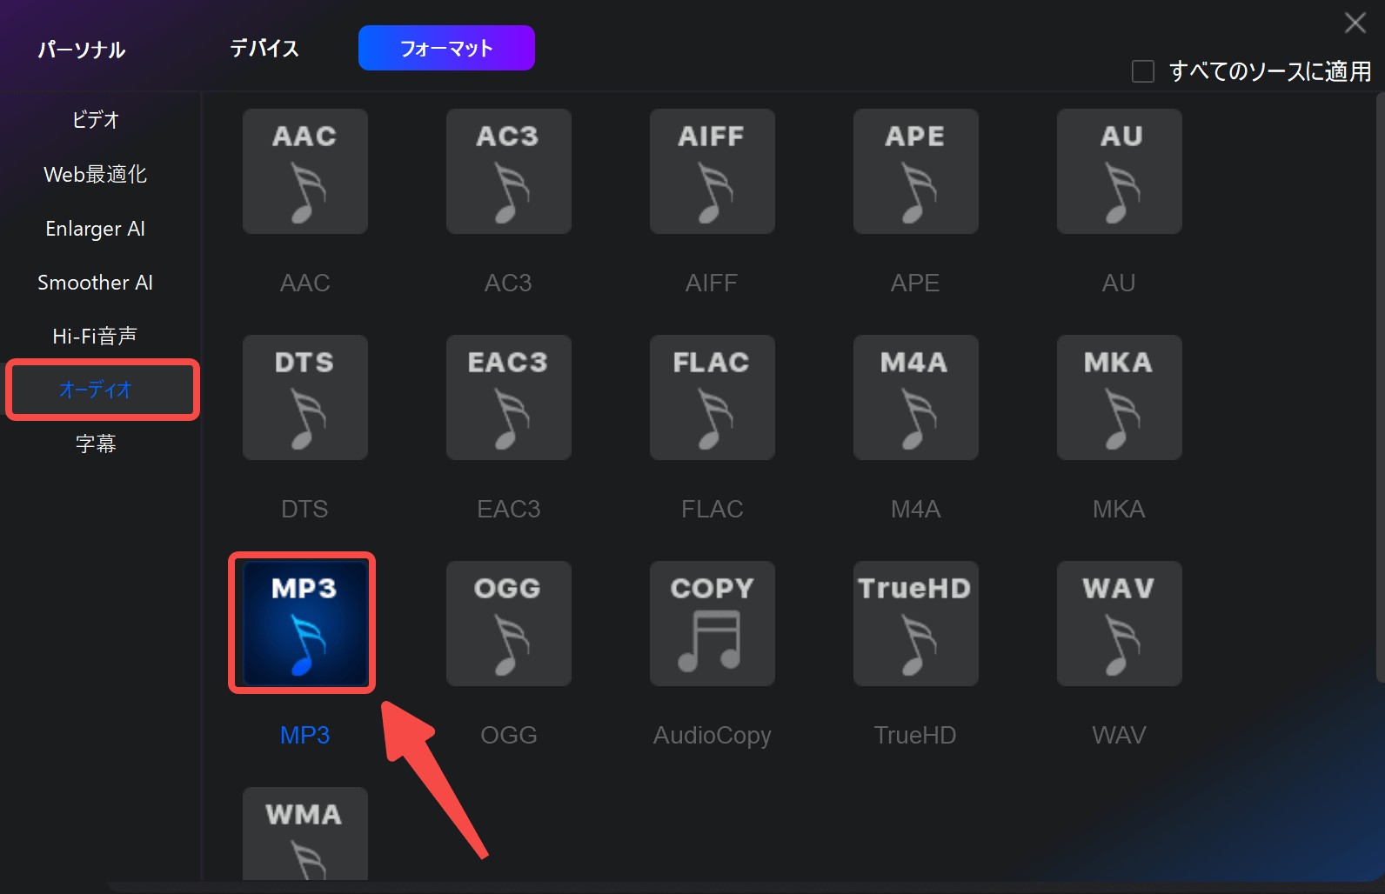The height and width of the screenshot is (894, 1385).
Task: Click the AU text label below icon
Action: click(x=1119, y=283)
